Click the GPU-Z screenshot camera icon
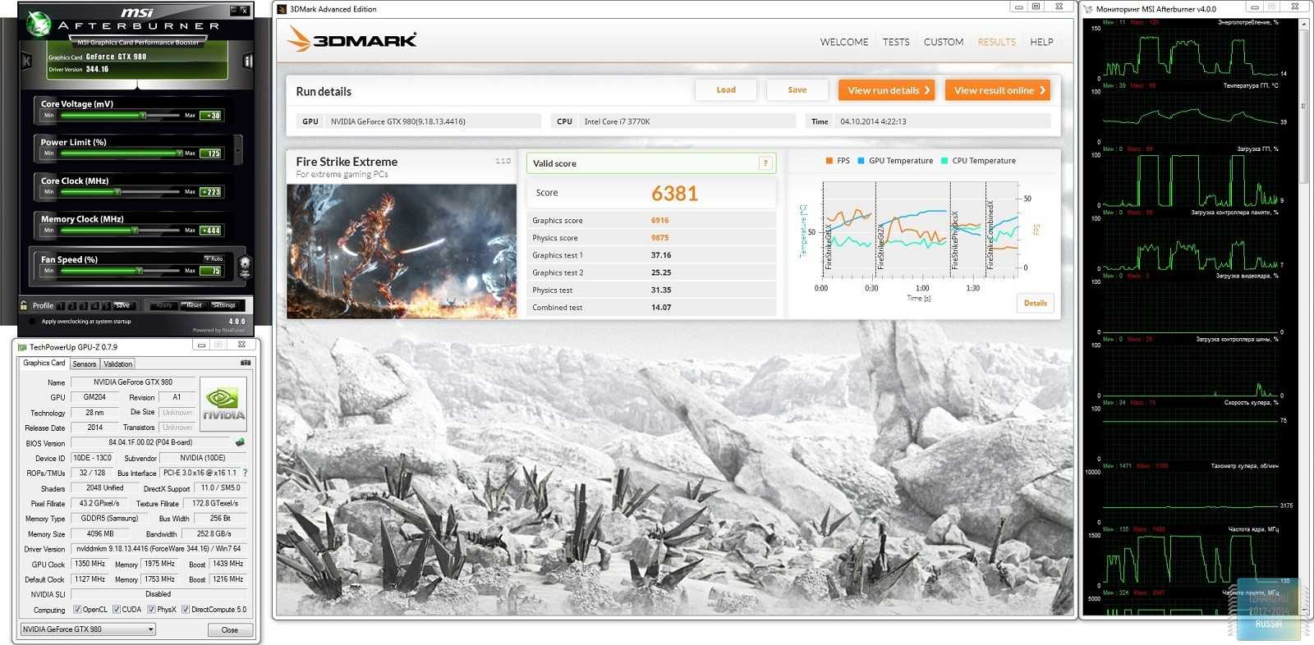1314x645 pixels. pos(245,363)
